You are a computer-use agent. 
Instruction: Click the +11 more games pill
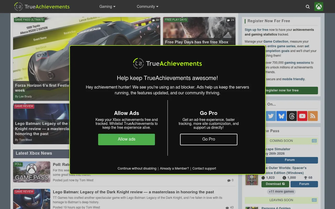click(x=281, y=191)
